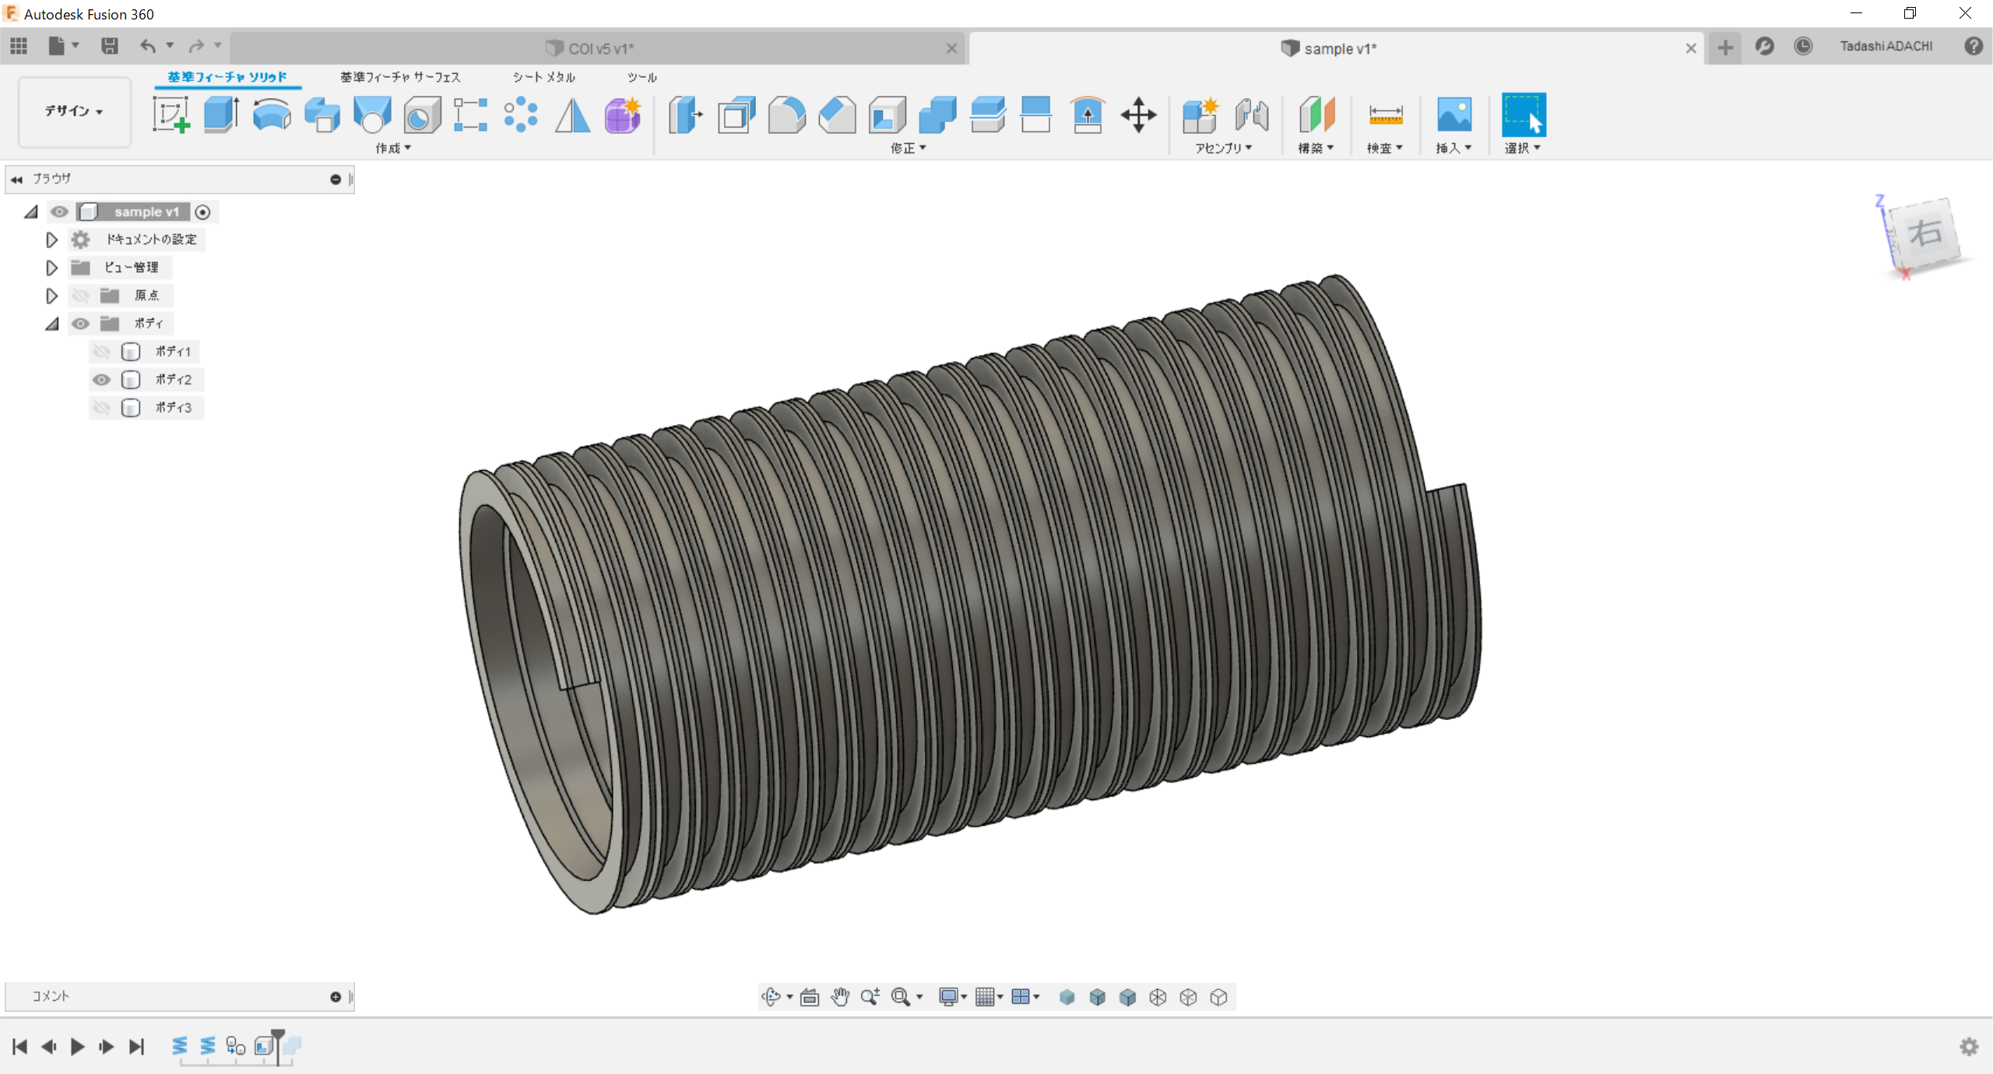Click the Mirror tool icon
Image resolution: width=1993 pixels, height=1074 pixels.
[x=572, y=115]
